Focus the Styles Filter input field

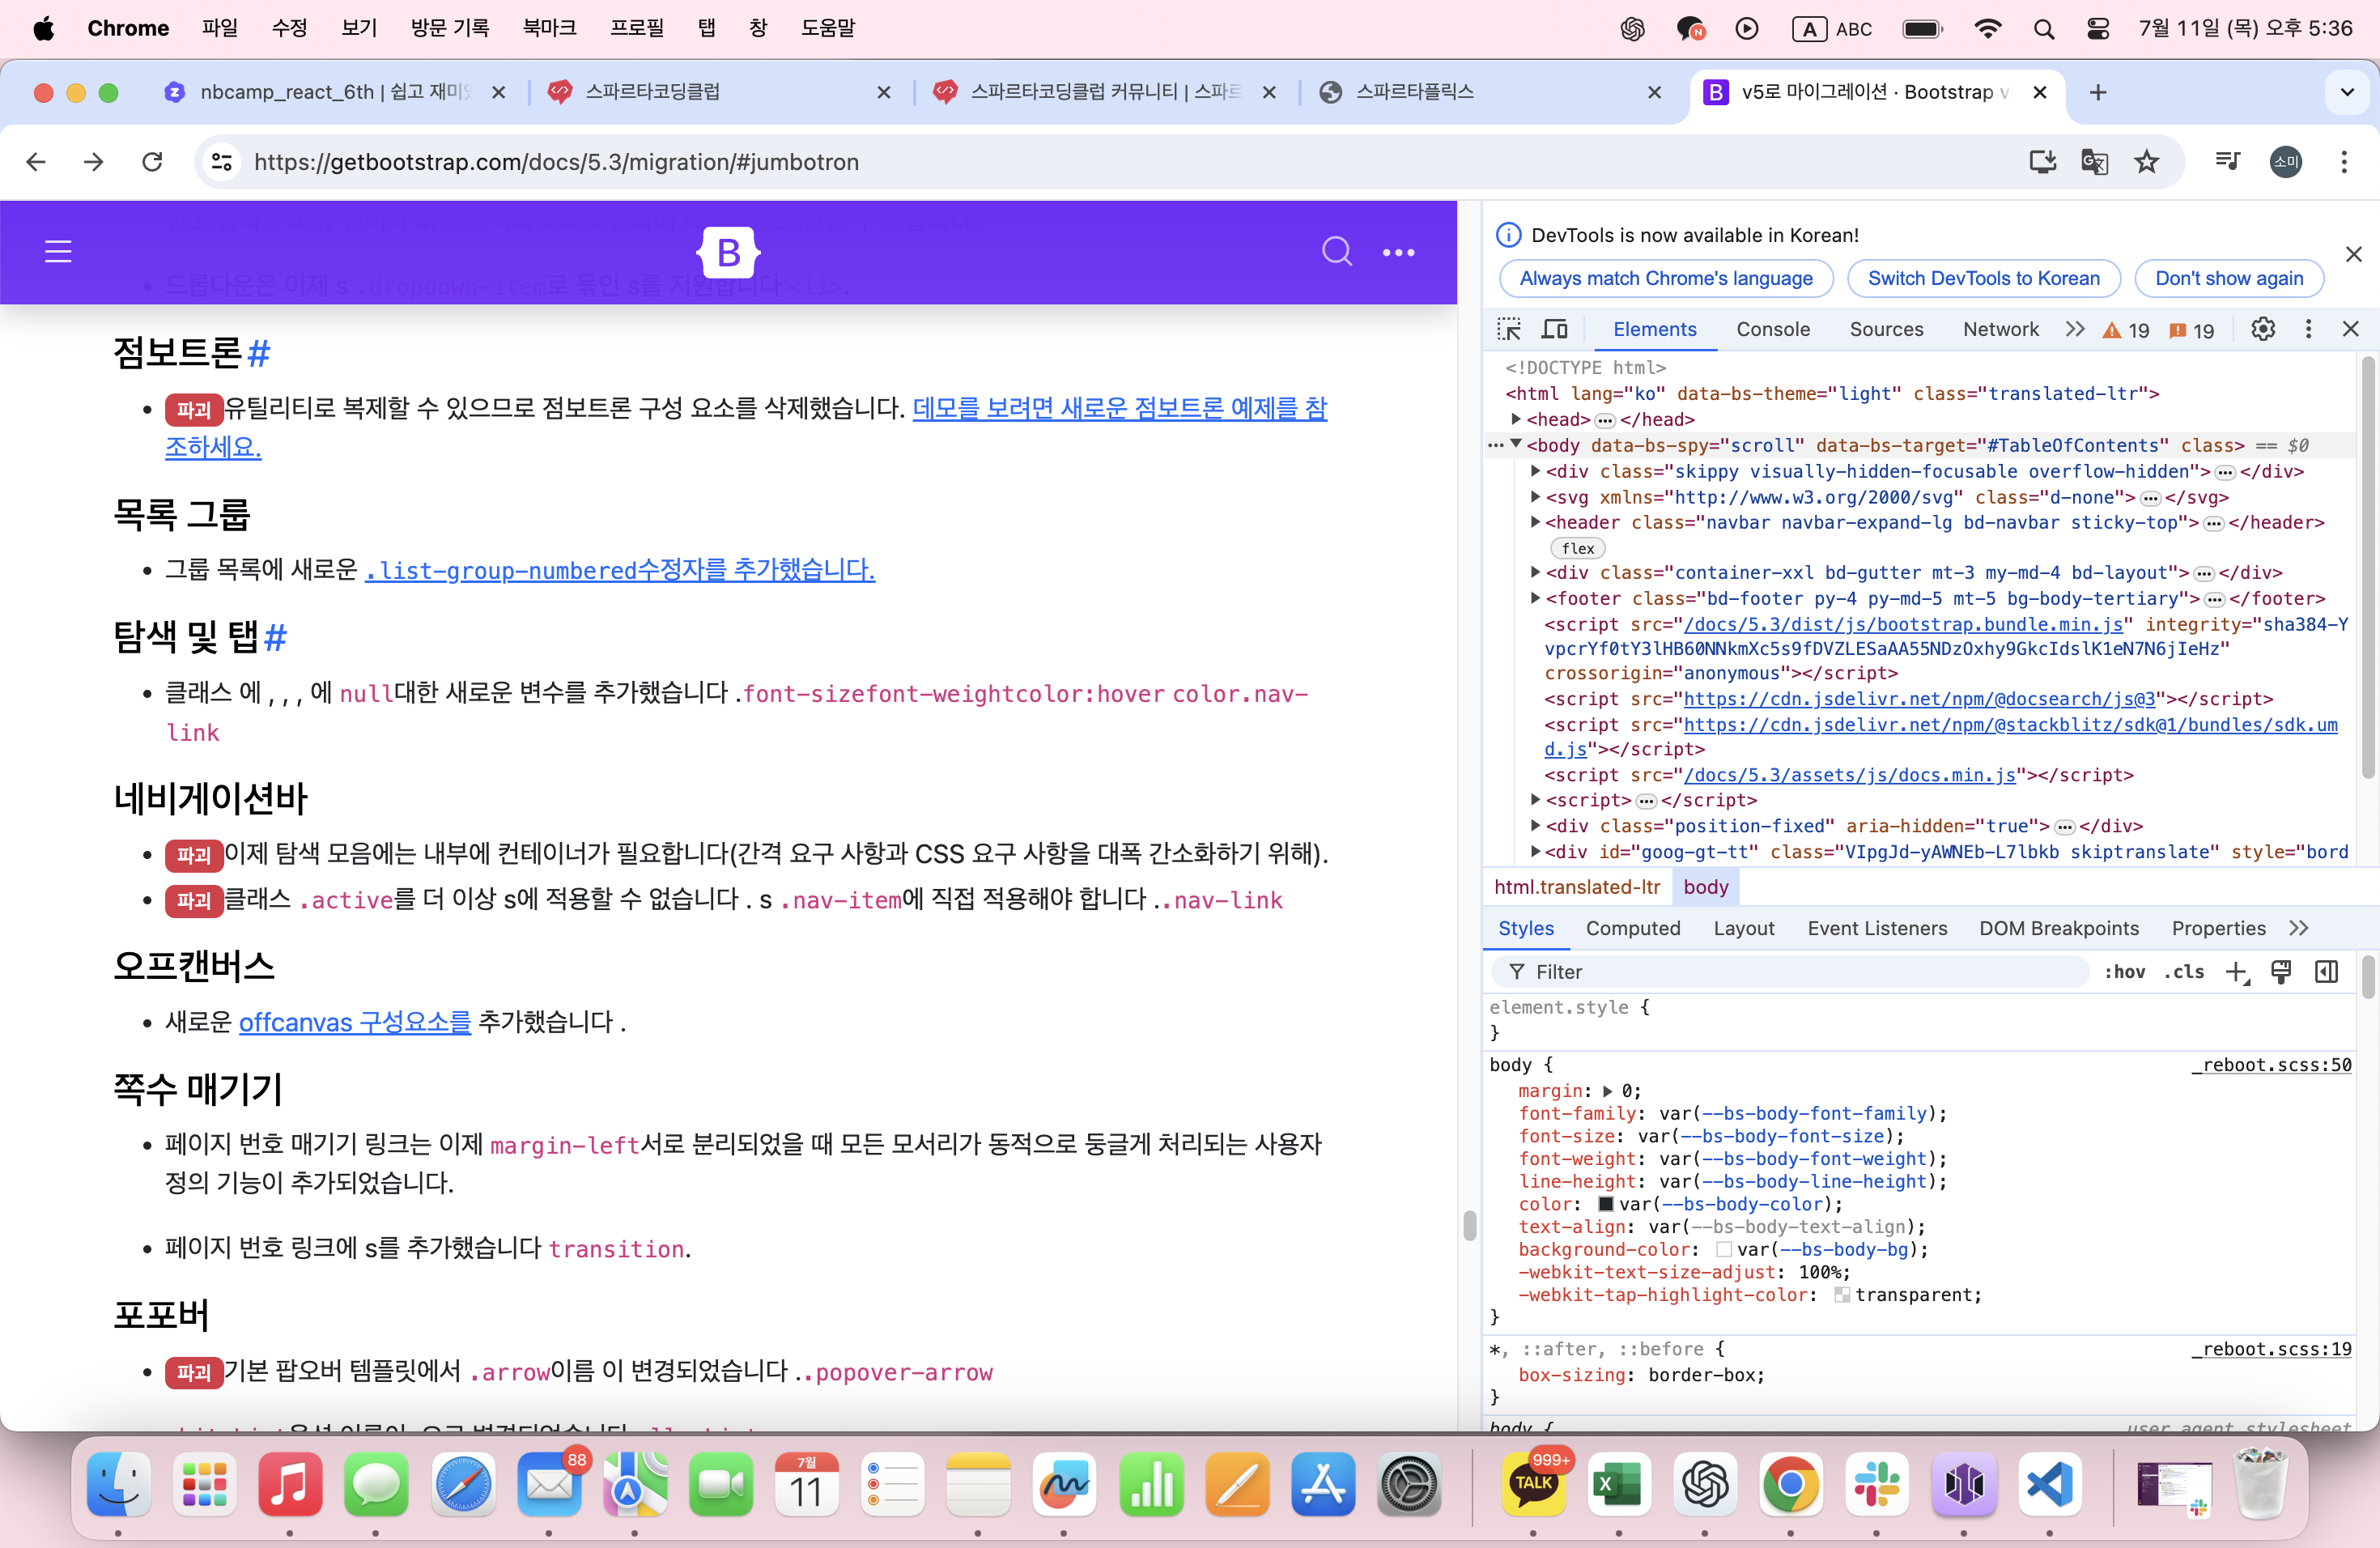tap(1790, 972)
